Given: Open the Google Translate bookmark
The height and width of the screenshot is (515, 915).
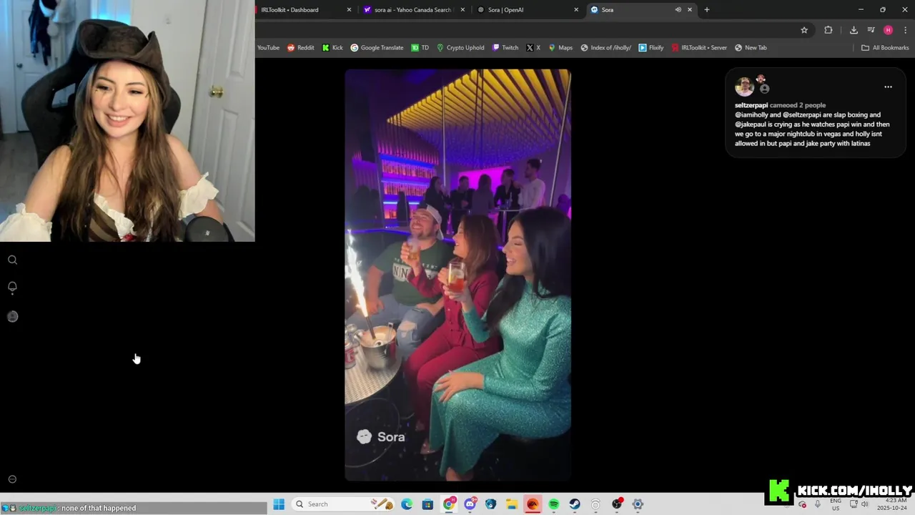Looking at the screenshot, I should [377, 48].
